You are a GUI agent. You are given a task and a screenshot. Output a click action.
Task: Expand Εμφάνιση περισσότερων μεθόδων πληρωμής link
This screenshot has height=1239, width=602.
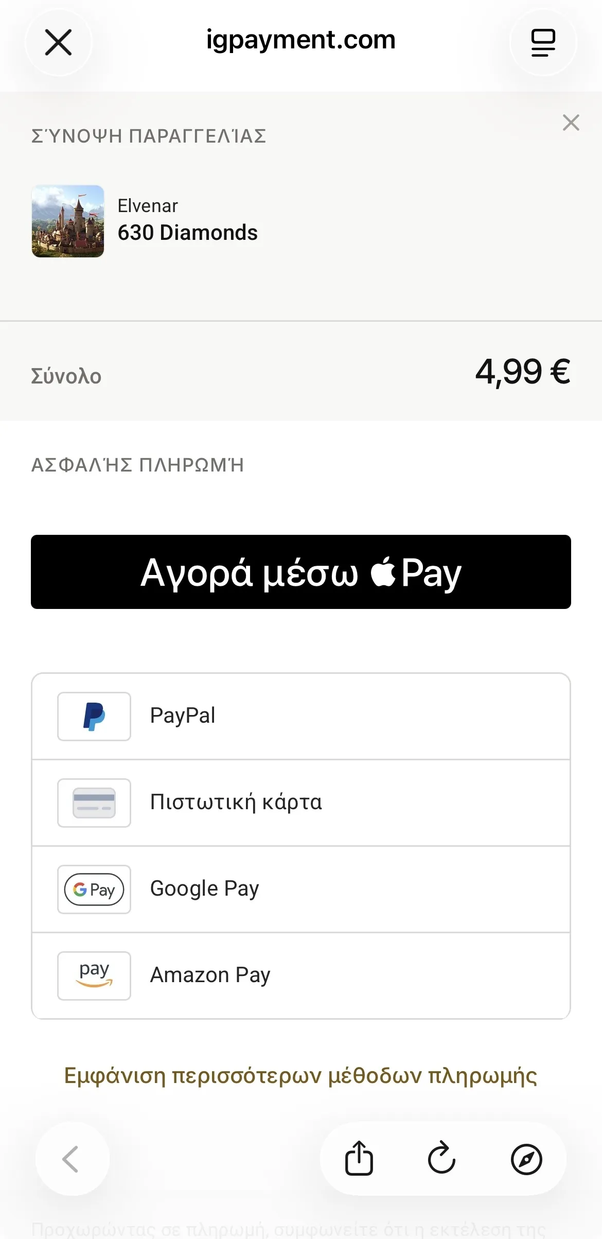coord(300,1076)
